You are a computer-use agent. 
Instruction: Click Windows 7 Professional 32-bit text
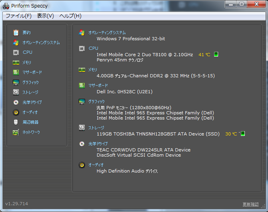(131, 39)
